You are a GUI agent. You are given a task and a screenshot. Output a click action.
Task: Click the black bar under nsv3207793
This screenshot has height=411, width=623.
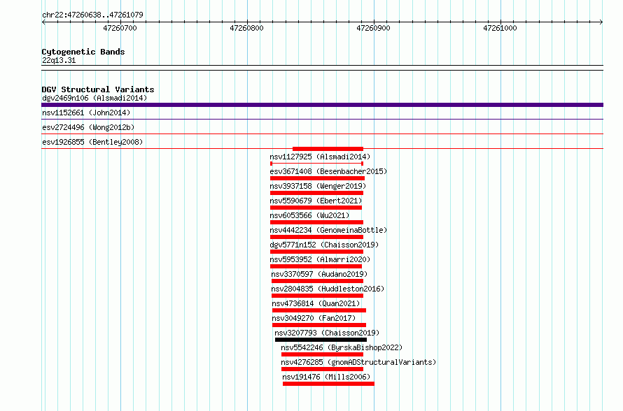point(321,340)
